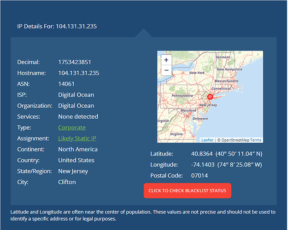Click the Postal Code: label
288x230 pixels.
pyautogui.click(x=166, y=176)
